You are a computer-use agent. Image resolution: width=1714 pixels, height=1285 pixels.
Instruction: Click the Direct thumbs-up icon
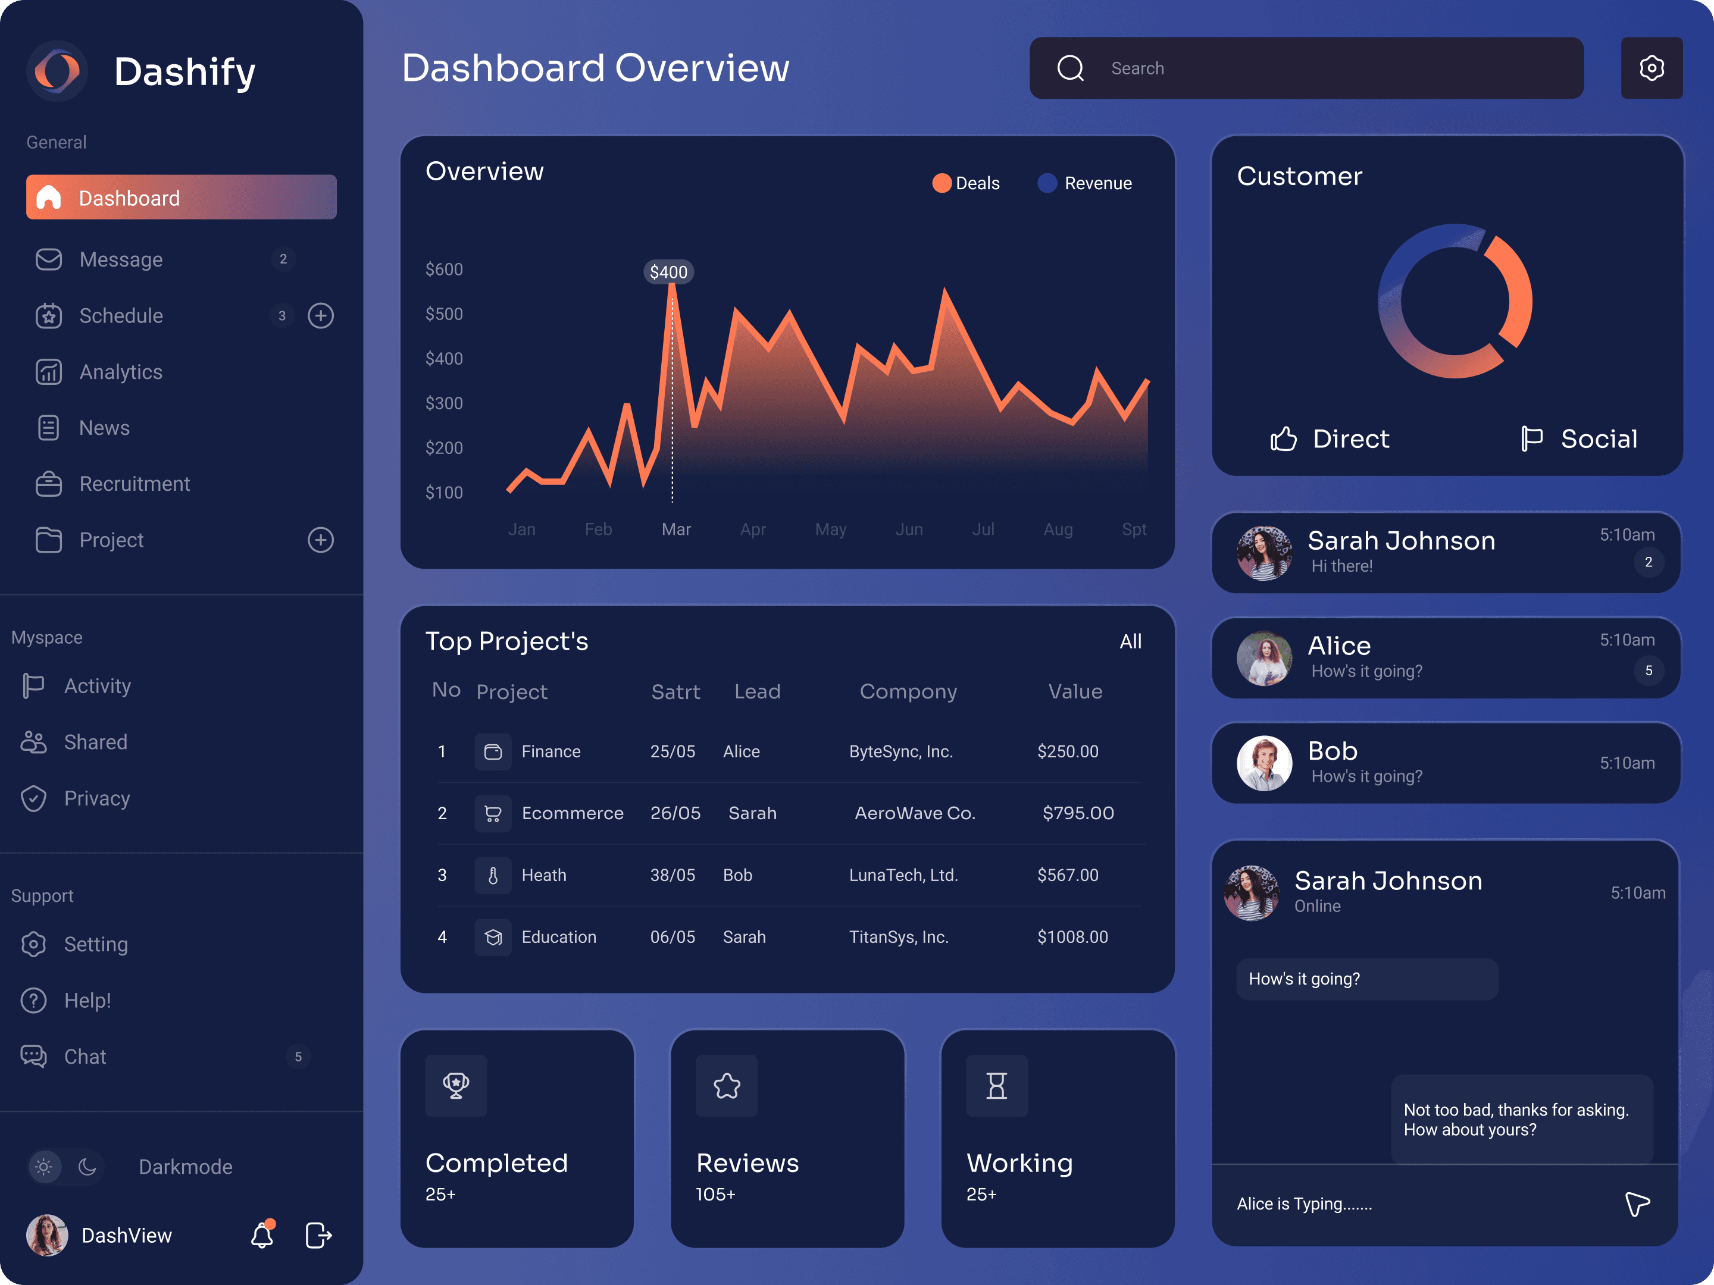[1283, 439]
